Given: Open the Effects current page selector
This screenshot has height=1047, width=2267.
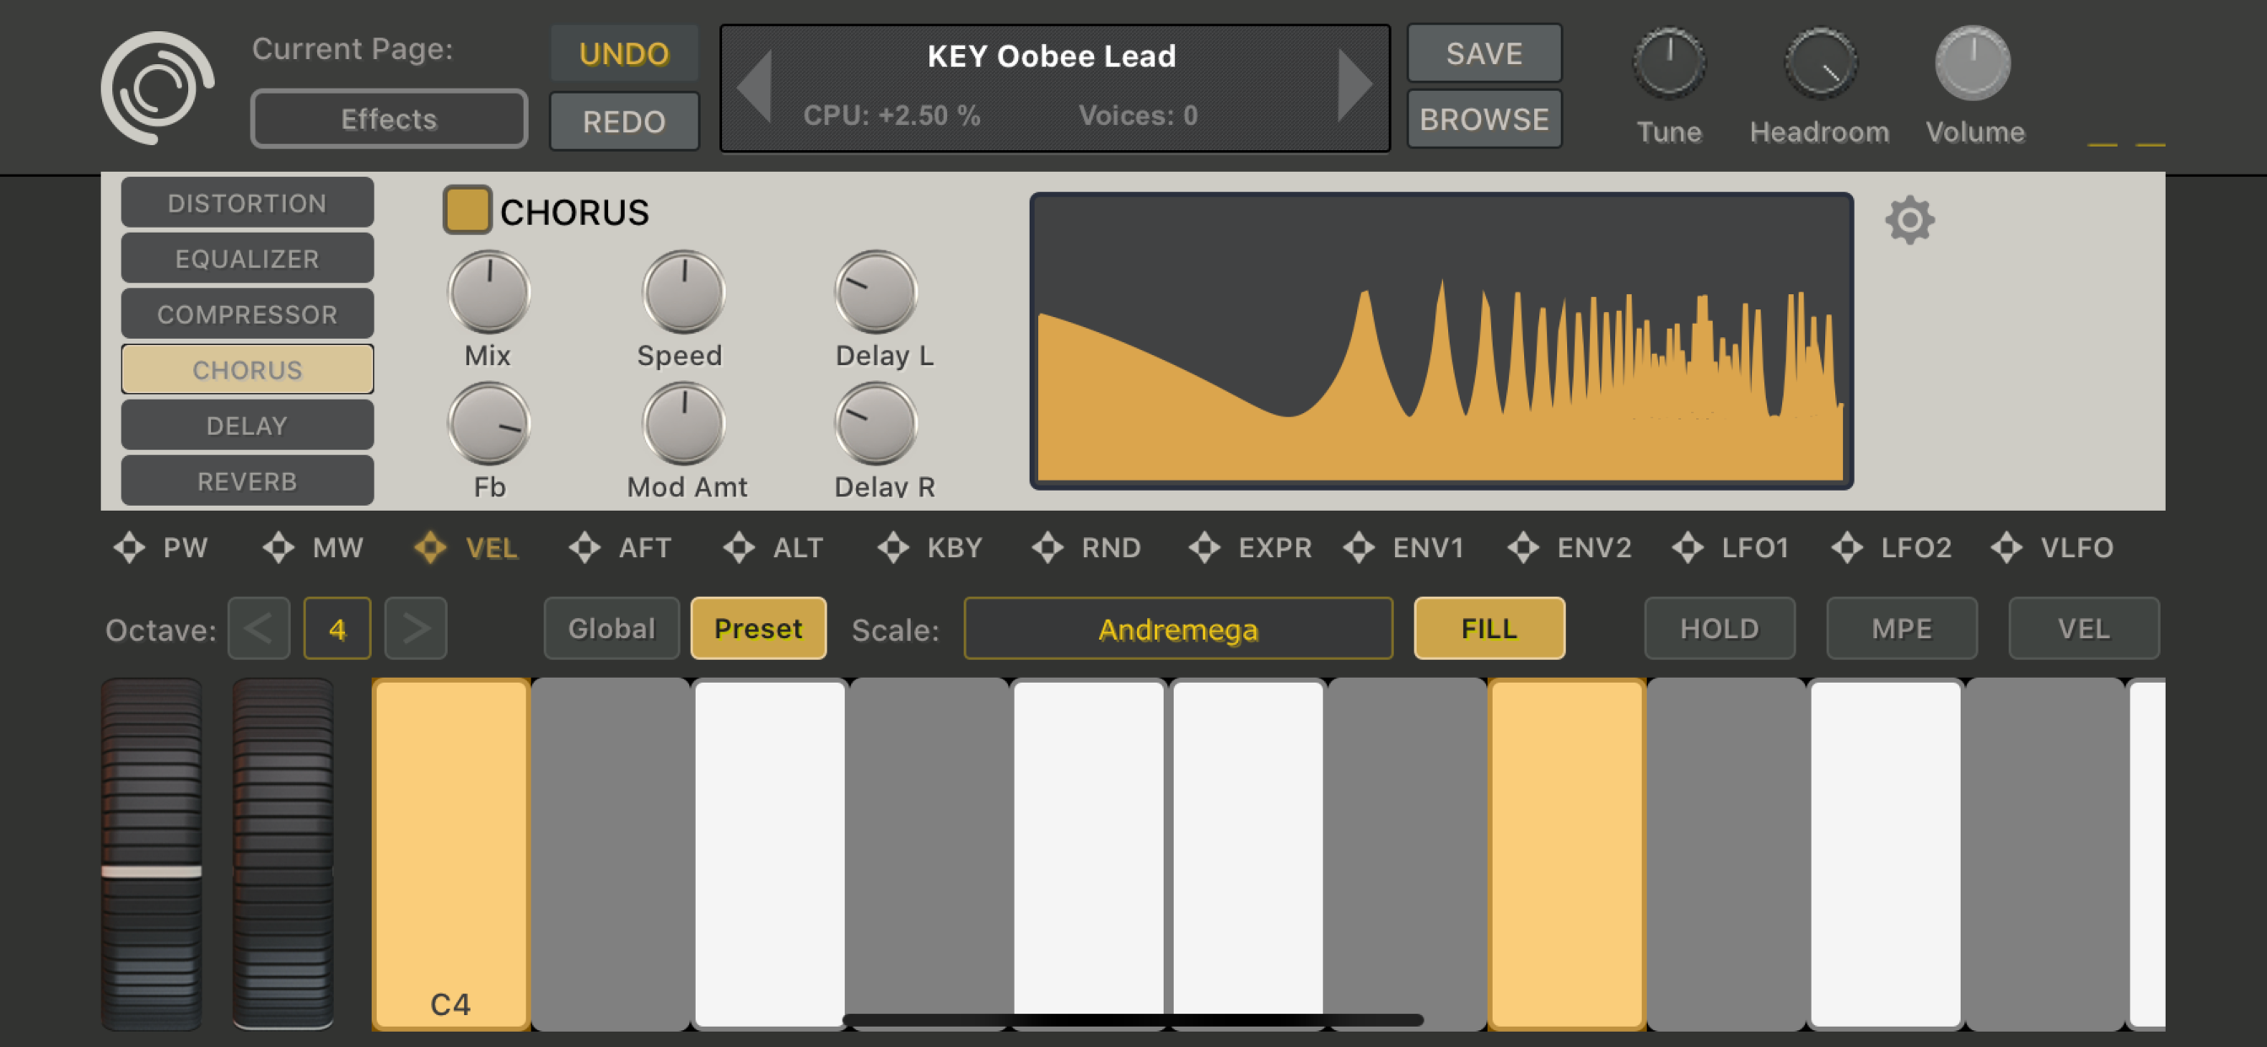Looking at the screenshot, I should pos(388,119).
